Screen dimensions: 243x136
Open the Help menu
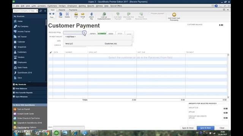coord(106,6)
